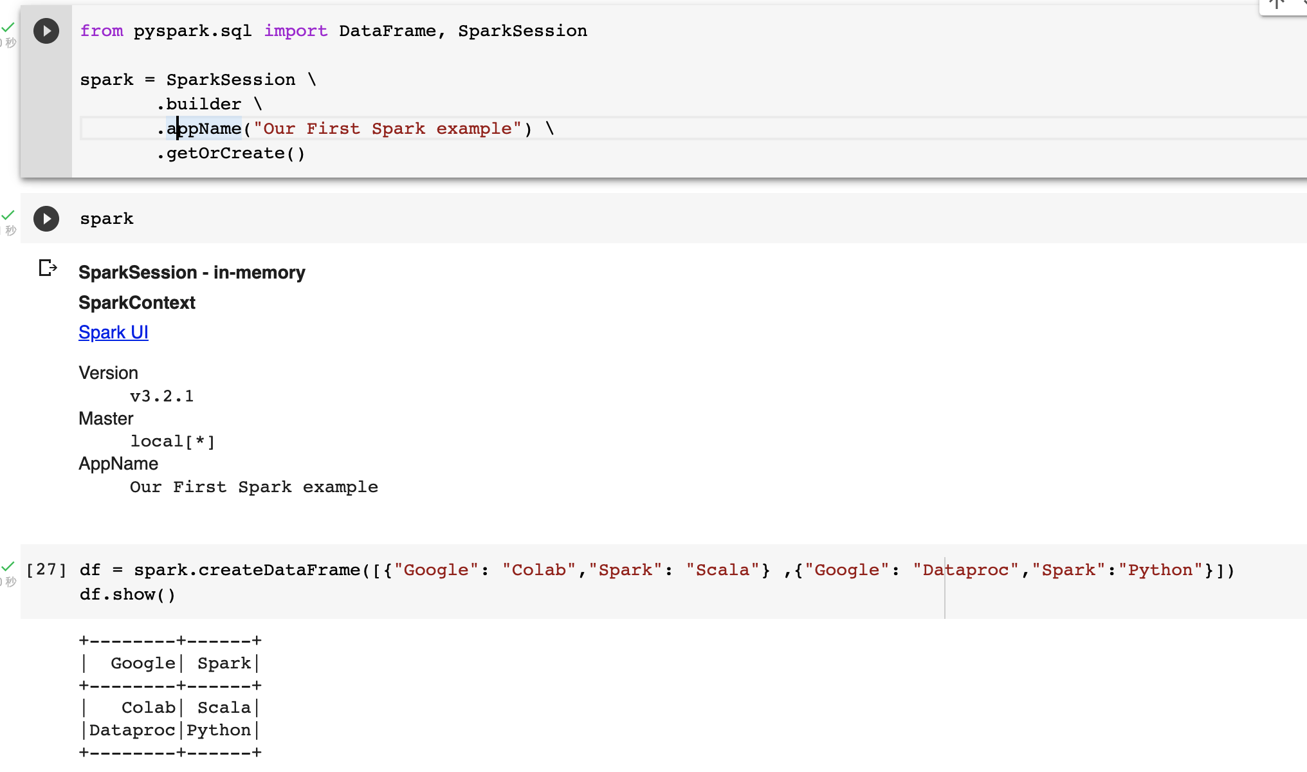Viewport: 1307px width, 772px height.
Task: Click into the df.show() line
Action: pyautogui.click(x=127, y=594)
